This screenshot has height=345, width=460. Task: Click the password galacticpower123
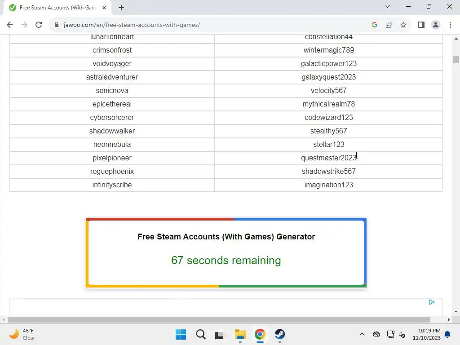click(x=328, y=64)
